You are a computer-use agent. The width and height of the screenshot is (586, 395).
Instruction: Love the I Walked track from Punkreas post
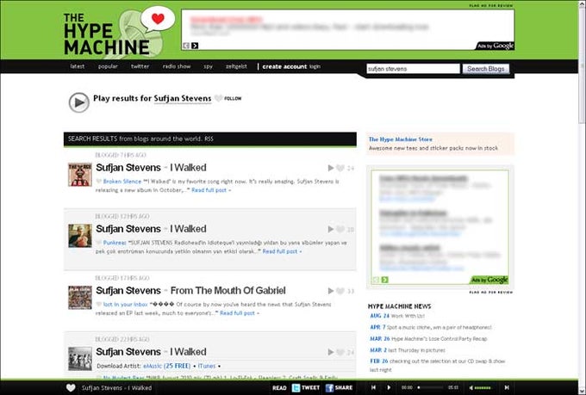click(x=340, y=229)
